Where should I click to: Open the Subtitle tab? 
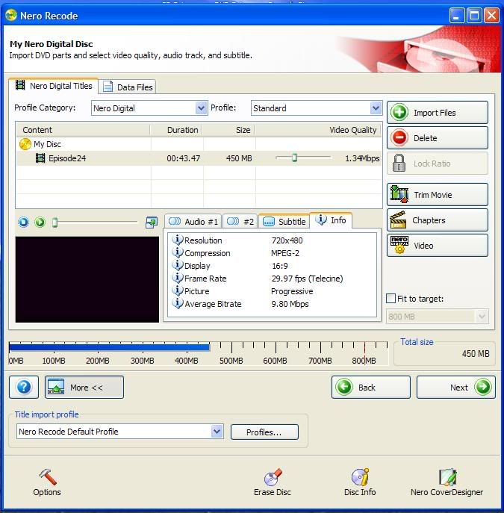point(284,222)
